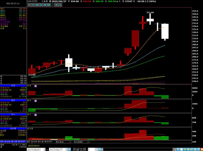203x151 pixels.
Task: Click the 投信持股(張) value 12097
Action: [x=22, y=105]
